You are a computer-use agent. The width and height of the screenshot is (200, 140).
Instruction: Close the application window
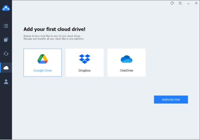point(196,3)
